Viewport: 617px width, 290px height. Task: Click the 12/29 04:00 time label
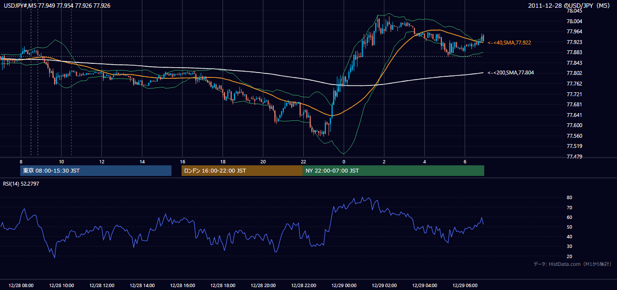(x=424, y=286)
